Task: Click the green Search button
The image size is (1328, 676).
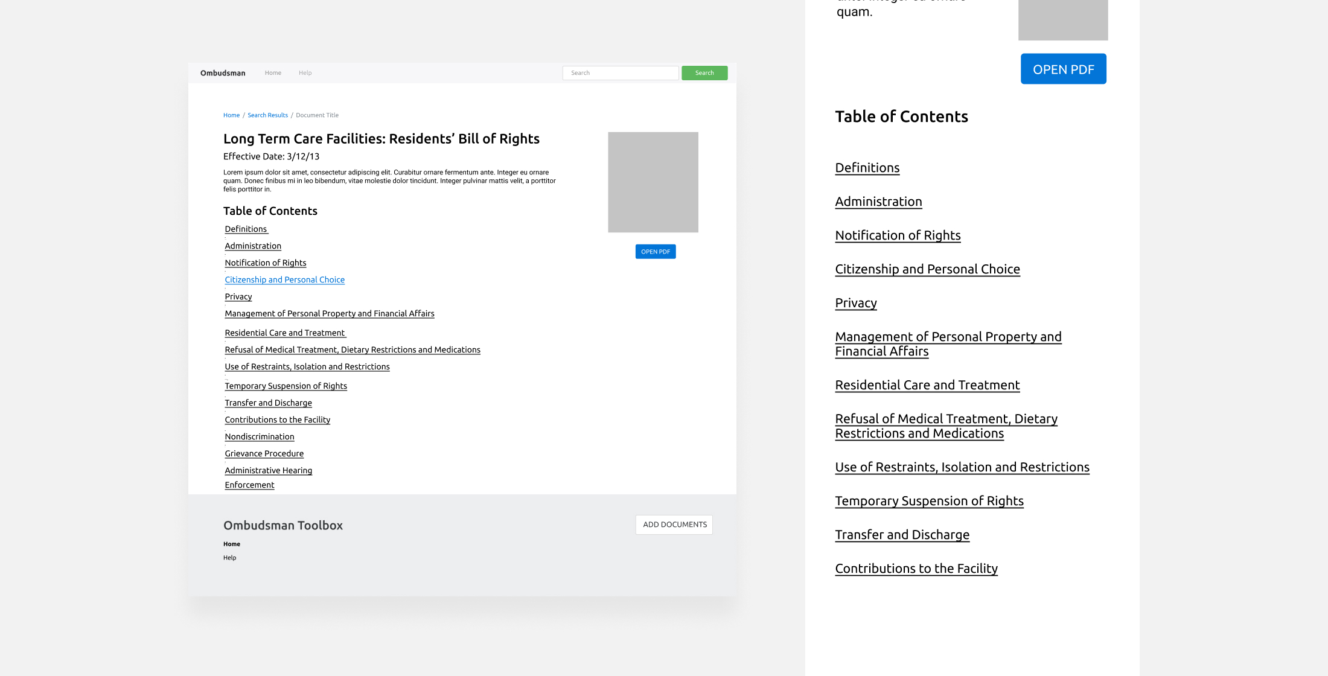Action: click(x=704, y=73)
